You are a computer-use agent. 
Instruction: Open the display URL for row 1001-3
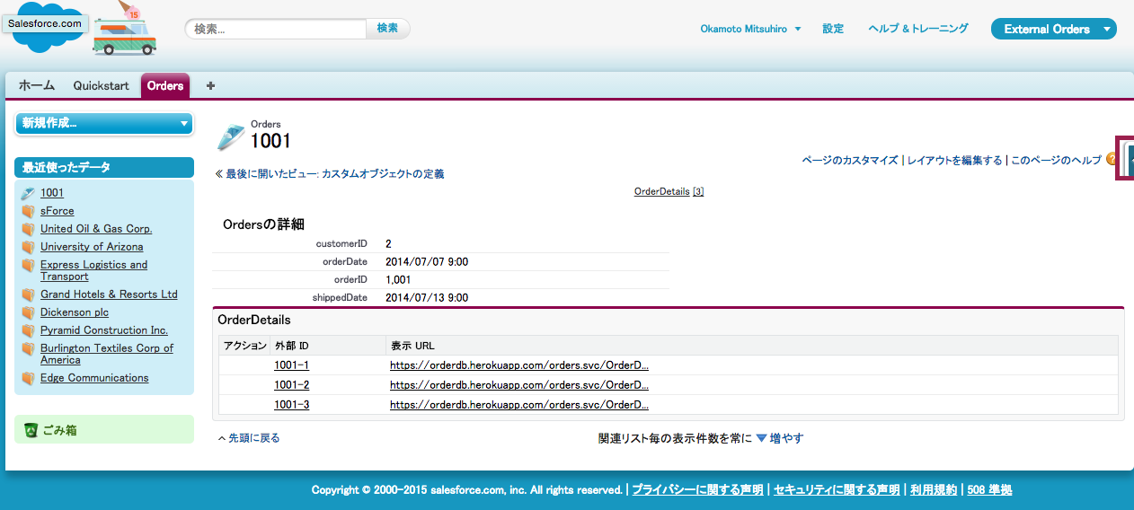click(519, 405)
